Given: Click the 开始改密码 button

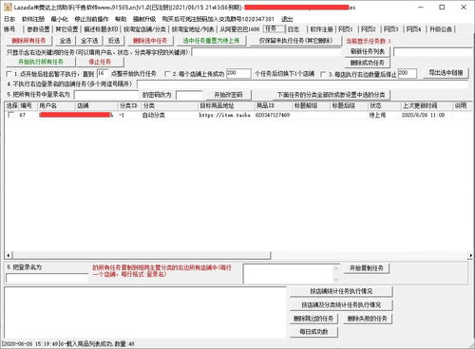Looking at the screenshot, I should pos(228,95).
